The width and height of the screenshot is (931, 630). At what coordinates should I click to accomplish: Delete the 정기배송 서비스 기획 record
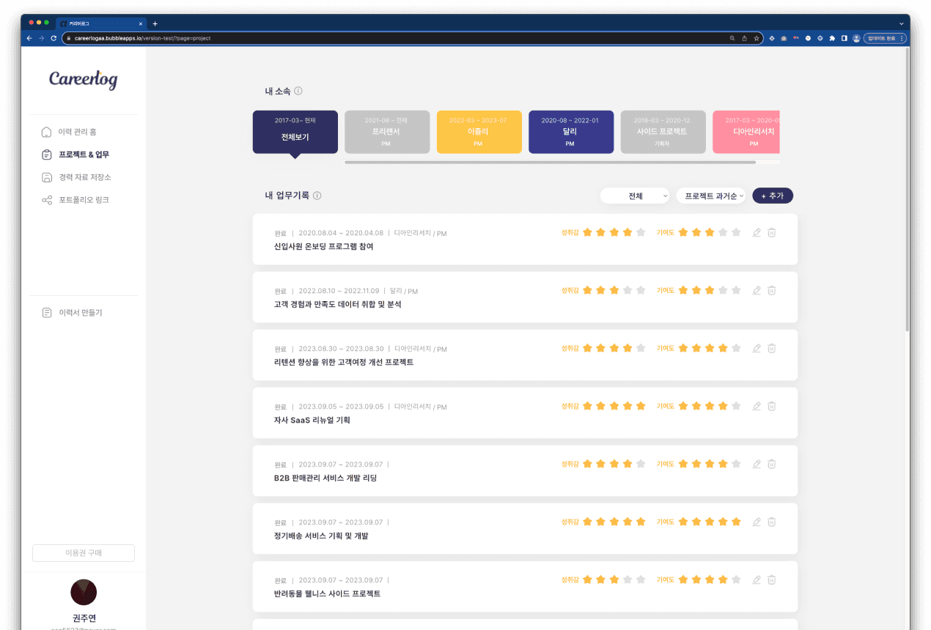tap(772, 522)
